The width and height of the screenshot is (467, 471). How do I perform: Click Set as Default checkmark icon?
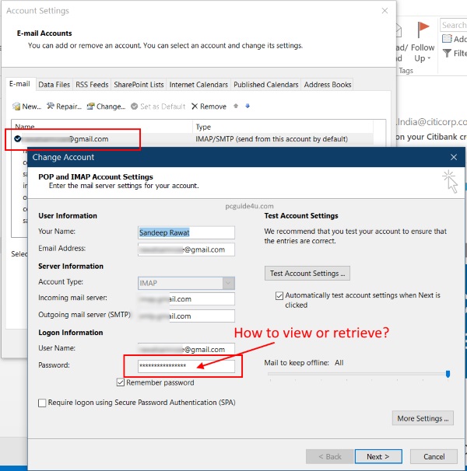tap(134, 106)
